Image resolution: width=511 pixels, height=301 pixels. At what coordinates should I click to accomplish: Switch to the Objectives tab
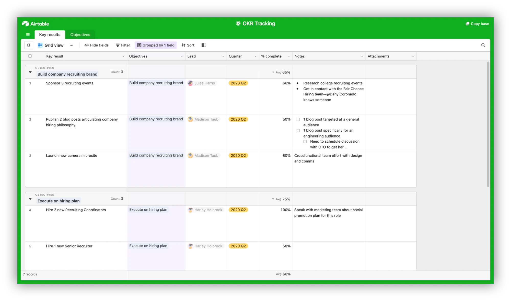click(80, 35)
